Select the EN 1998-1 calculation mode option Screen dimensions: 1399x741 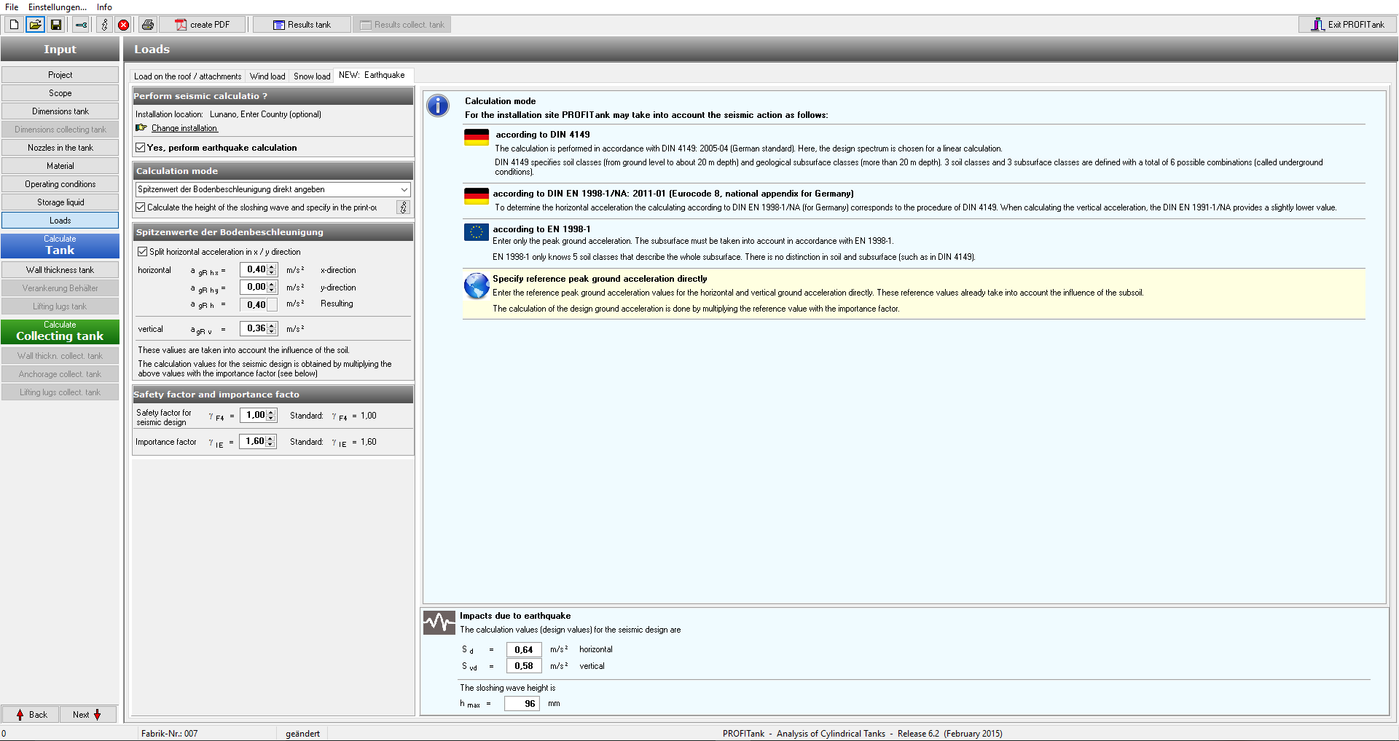click(541, 229)
